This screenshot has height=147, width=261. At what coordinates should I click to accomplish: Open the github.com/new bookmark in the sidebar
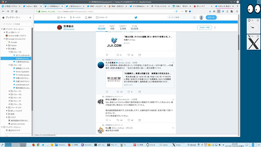pos(16,124)
